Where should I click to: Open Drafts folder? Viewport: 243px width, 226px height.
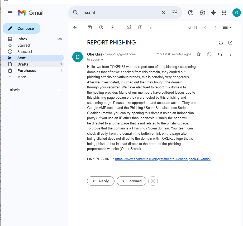(x=32, y=64)
